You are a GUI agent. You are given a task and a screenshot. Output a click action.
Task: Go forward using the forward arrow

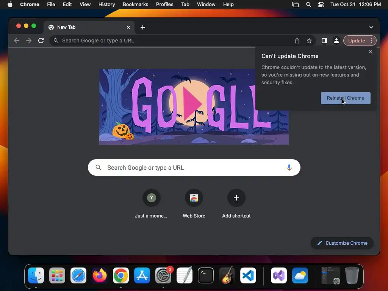[29, 41]
